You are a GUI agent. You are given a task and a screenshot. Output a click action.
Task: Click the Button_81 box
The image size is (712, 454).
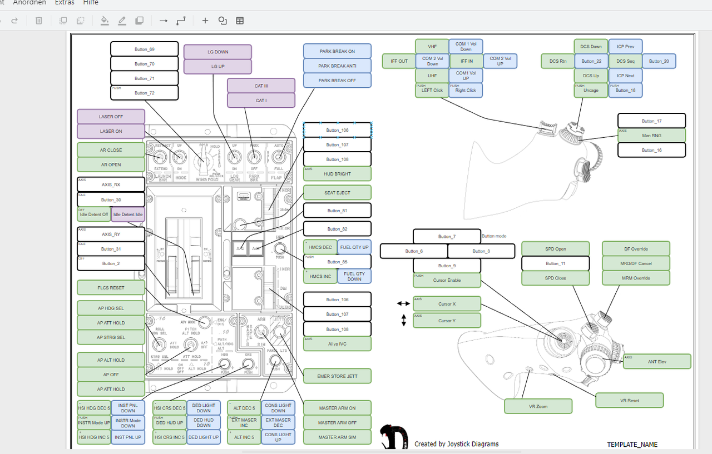[337, 211]
